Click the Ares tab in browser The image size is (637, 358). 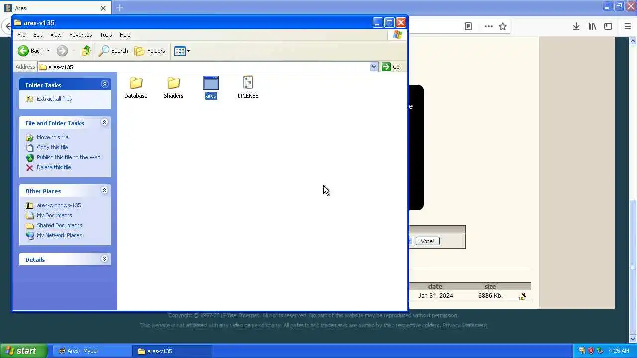(x=55, y=8)
